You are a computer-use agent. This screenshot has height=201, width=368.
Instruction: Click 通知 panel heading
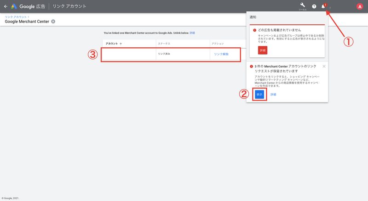[253, 17]
